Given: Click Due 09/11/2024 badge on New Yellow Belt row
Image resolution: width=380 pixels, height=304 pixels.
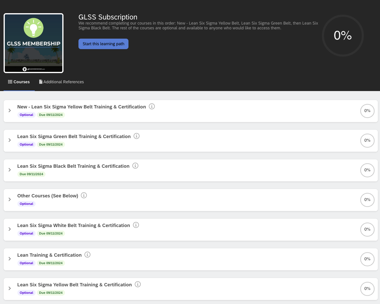Looking at the screenshot, I should click(x=51, y=115).
